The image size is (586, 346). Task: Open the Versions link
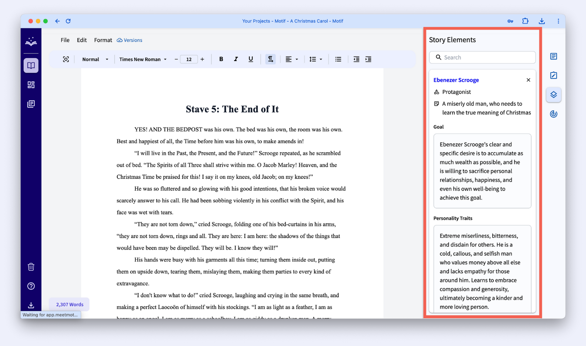130,40
